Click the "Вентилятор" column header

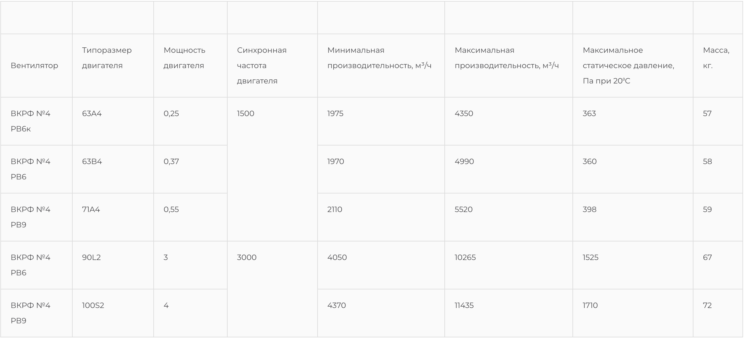(x=34, y=66)
